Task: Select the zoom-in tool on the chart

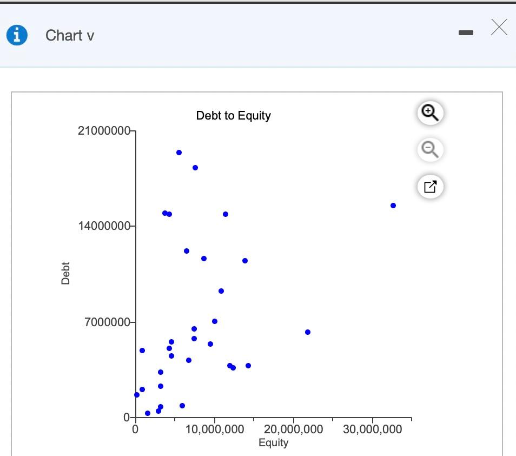Action: click(429, 113)
